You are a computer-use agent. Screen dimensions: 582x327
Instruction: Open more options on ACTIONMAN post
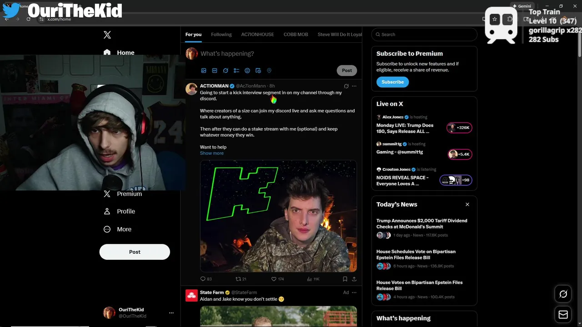[x=354, y=86]
